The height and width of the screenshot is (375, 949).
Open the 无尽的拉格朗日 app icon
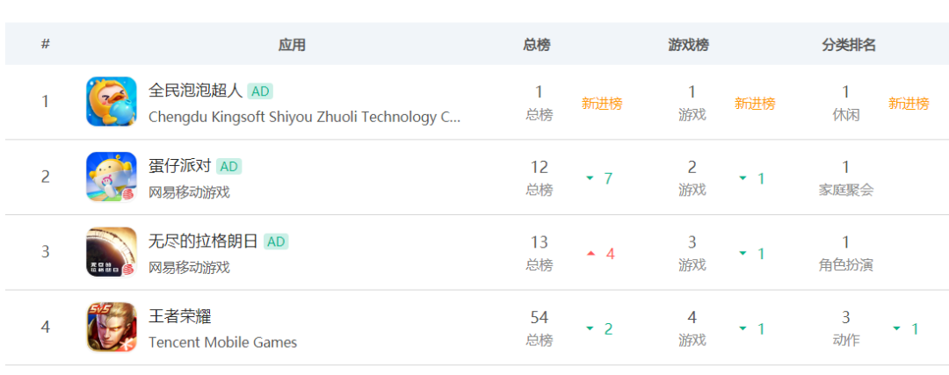[112, 252]
